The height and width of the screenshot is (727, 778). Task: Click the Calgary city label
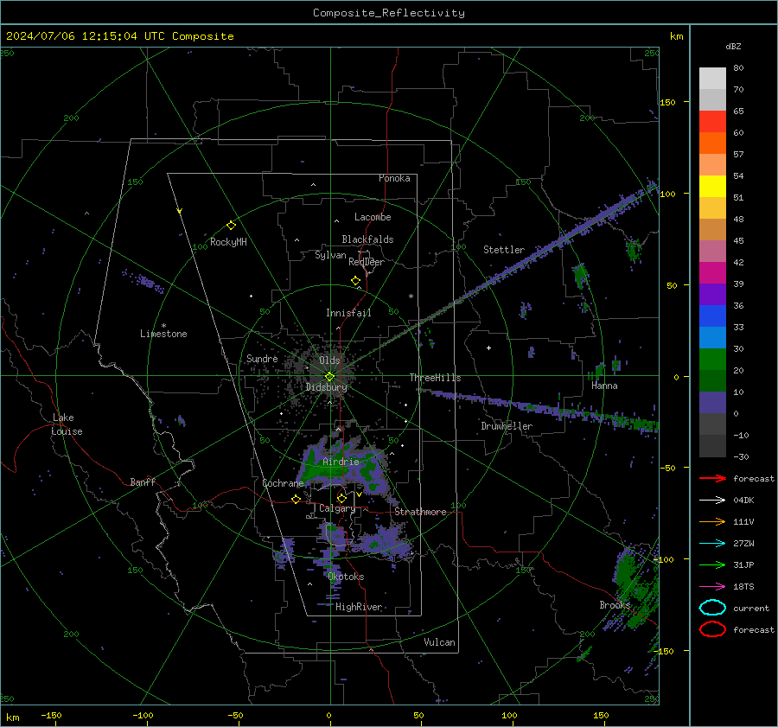(337, 508)
